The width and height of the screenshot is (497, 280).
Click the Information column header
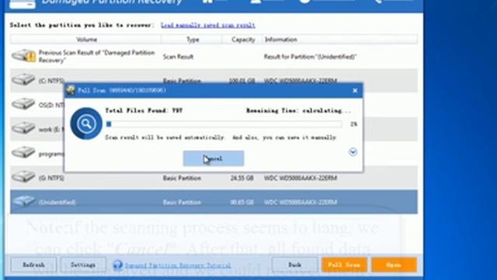pyautogui.click(x=340, y=40)
